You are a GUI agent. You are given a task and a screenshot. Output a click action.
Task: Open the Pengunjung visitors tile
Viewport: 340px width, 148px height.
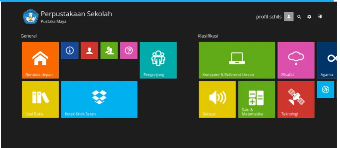pyautogui.click(x=158, y=60)
